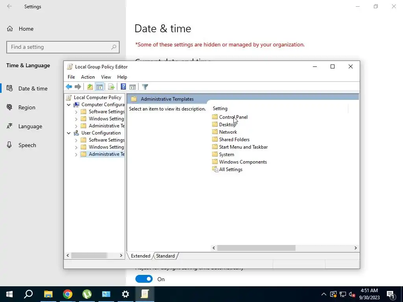Viewport: 403px width, 302px height.
Task: Click Show/Hide Action Pane toolbar icon
Action: pyautogui.click(x=133, y=87)
